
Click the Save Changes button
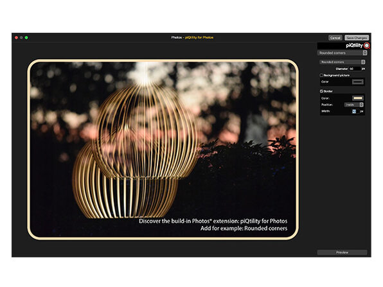357,38
